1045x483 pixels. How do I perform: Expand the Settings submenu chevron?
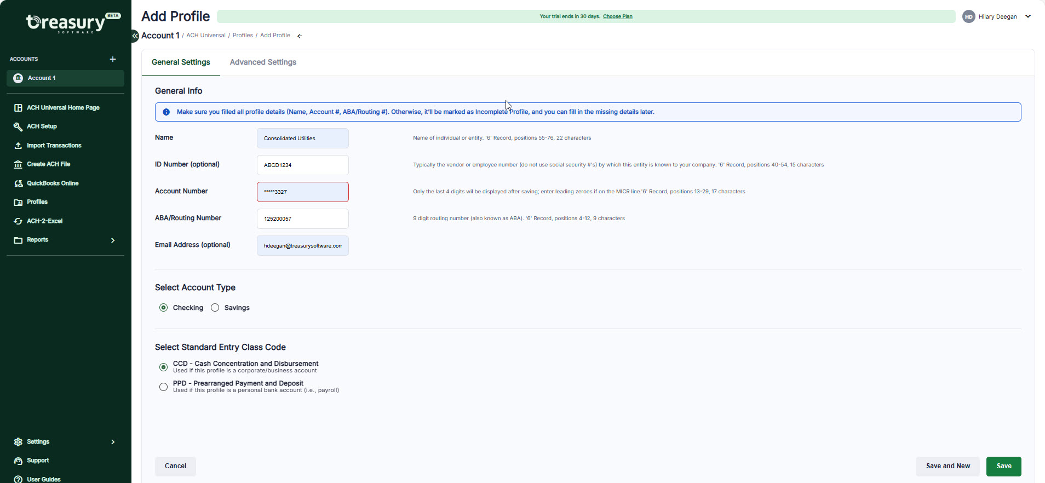[113, 442]
